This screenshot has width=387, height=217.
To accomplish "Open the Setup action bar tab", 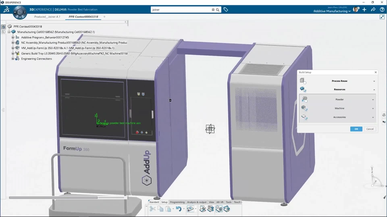I will click(164, 202).
